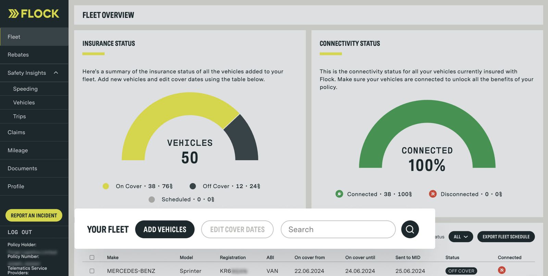
Task: Click the Model column header
Action: coord(186,258)
